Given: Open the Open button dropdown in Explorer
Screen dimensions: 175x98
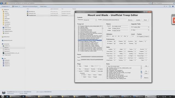Looking at the screenshot, I should 19,6.
